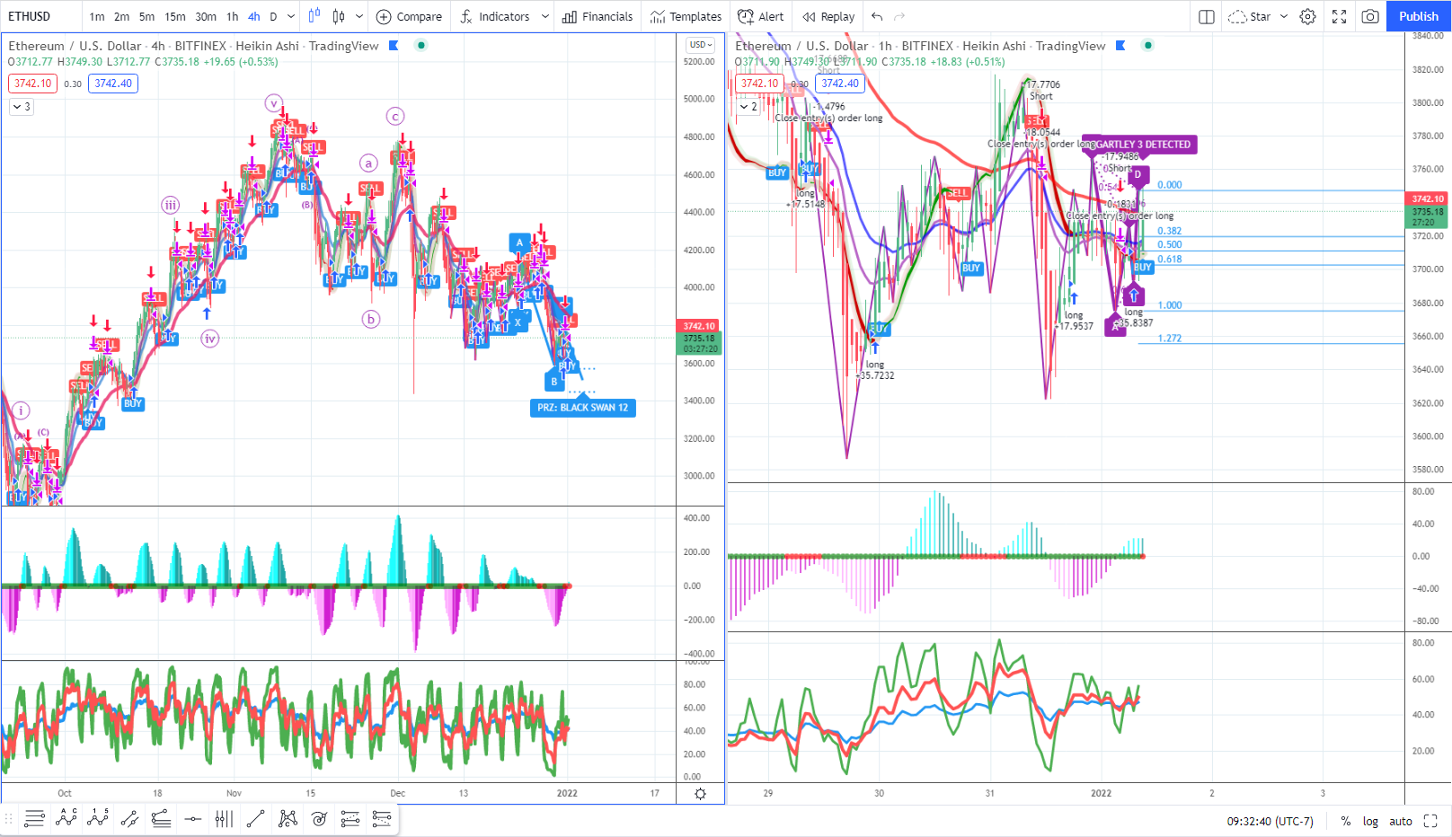Select the Fib time zone tool
Image resolution: width=1452 pixels, height=837 pixels.
pyautogui.click(x=224, y=818)
